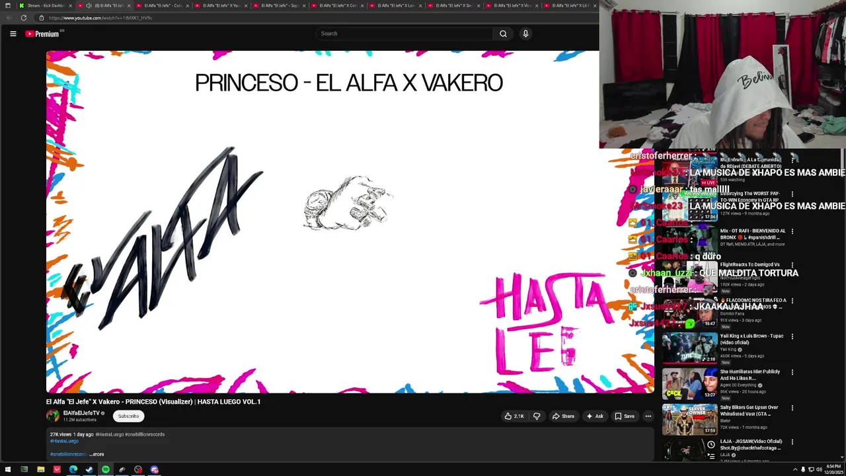Dislike the video with thumbs-down
This screenshot has width=846, height=476.
coord(537,416)
